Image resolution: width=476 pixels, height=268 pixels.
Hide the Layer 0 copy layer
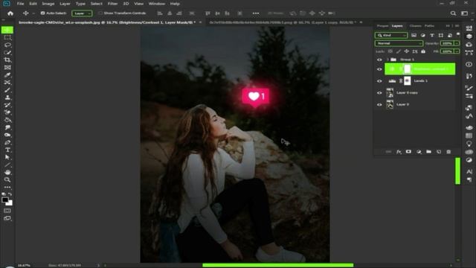point(379,92)
